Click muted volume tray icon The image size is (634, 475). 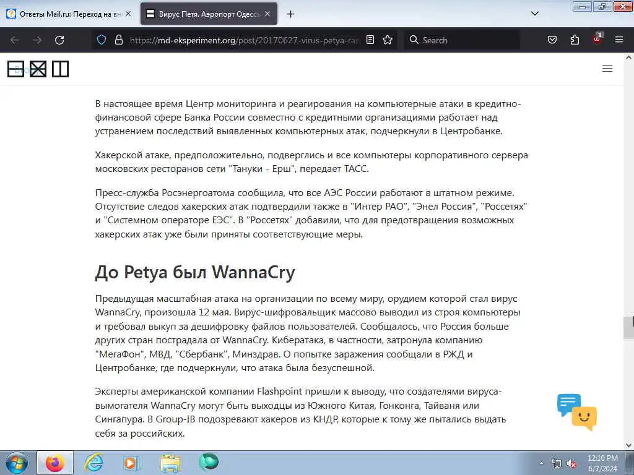click(571, 464)
